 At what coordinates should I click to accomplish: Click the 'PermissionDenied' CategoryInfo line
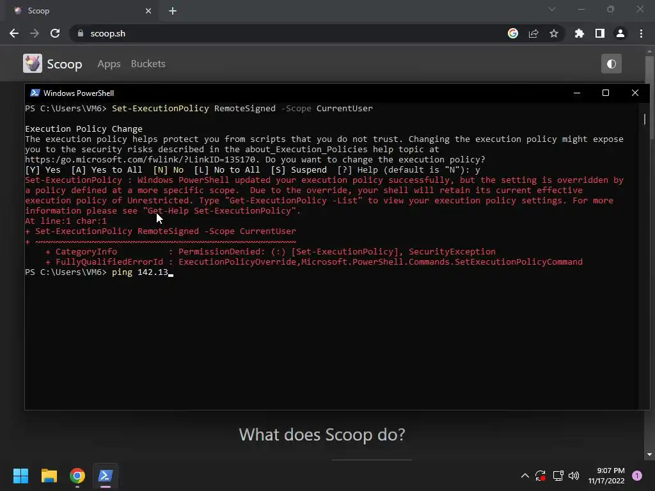coord(271,251)
